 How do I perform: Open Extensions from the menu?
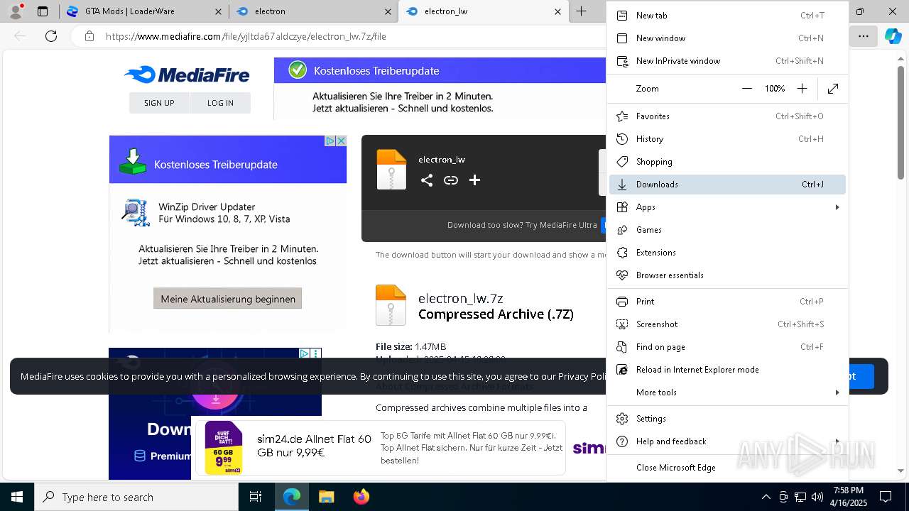click(727, 253)
